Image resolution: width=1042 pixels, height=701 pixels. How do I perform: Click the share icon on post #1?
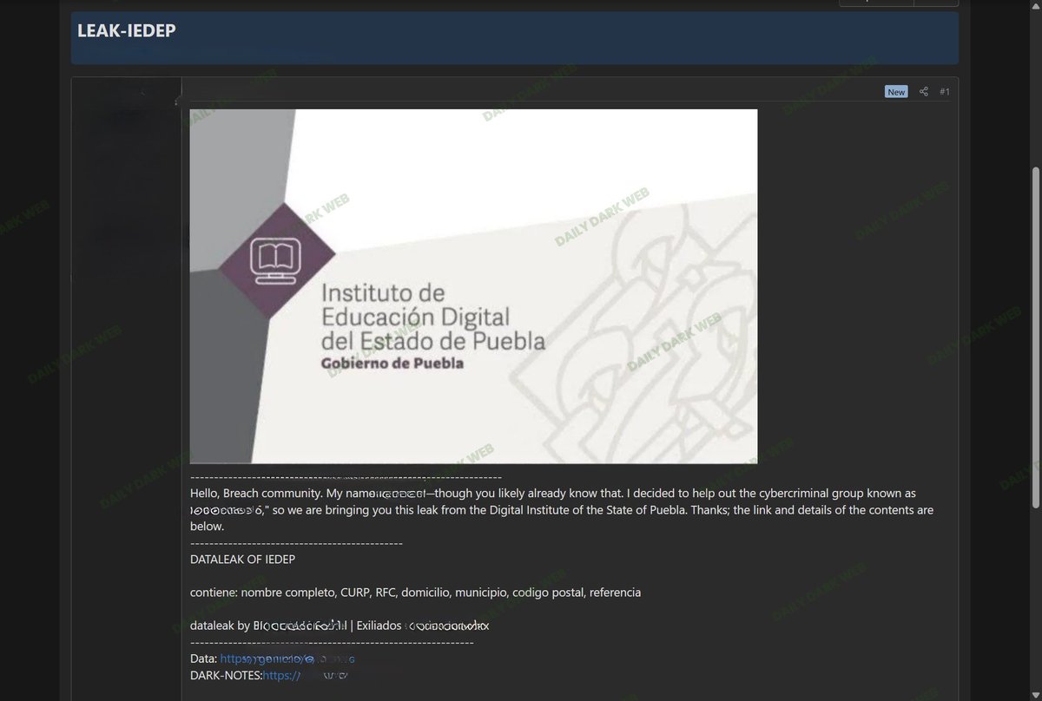click(924, 92)
